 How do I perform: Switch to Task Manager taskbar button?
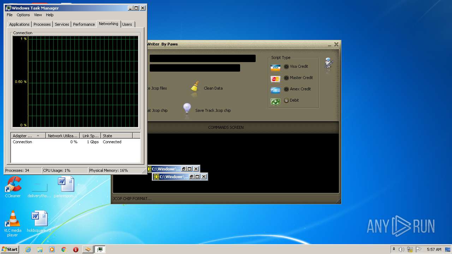(x=100, y=249)
